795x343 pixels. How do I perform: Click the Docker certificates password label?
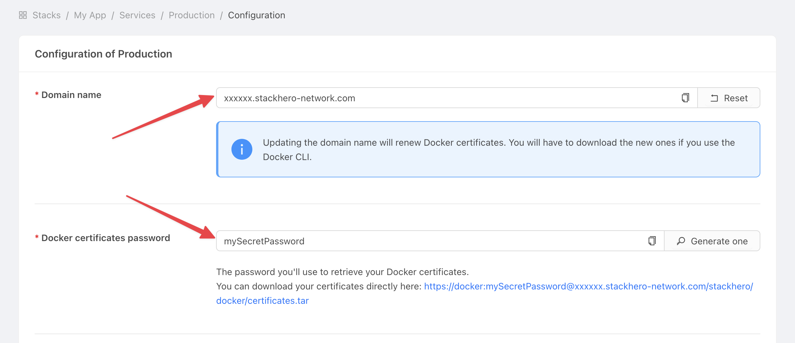click(x=106, y=238)
